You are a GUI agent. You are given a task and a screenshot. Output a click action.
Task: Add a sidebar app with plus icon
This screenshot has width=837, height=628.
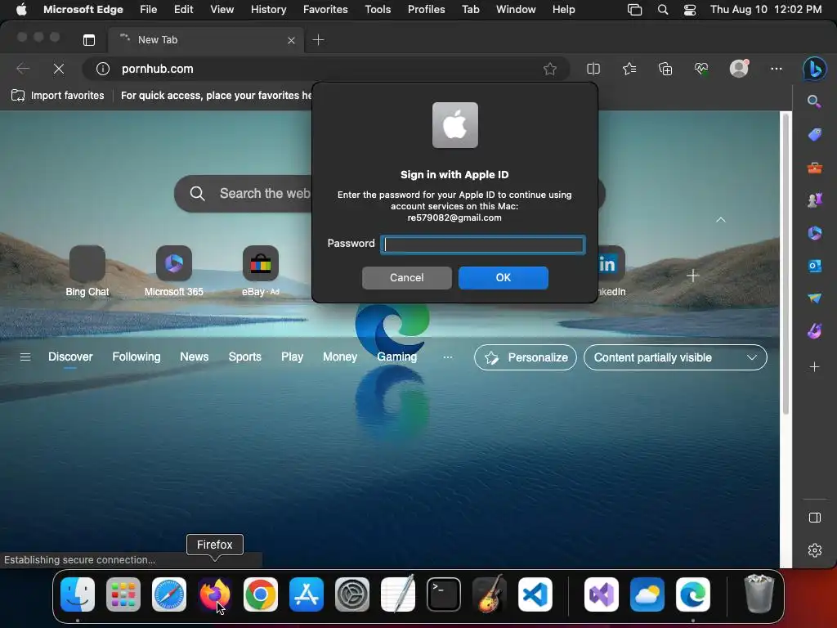(814, 367)
